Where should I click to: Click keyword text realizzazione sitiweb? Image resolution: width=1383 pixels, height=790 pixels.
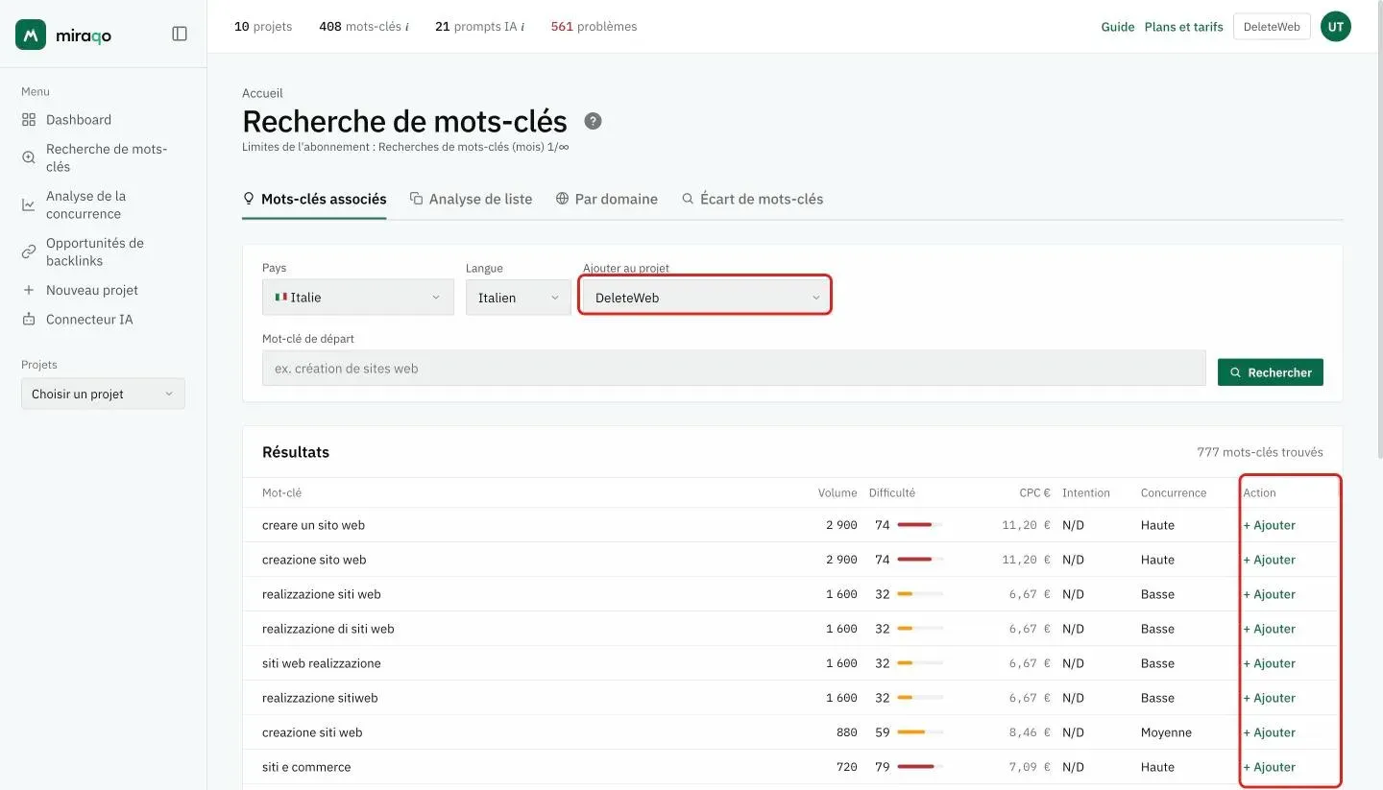(x=320, y=698)
